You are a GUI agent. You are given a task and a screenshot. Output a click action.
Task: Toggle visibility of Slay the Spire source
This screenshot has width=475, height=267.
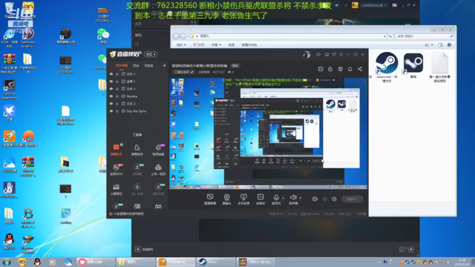click(x=111, y=111)
